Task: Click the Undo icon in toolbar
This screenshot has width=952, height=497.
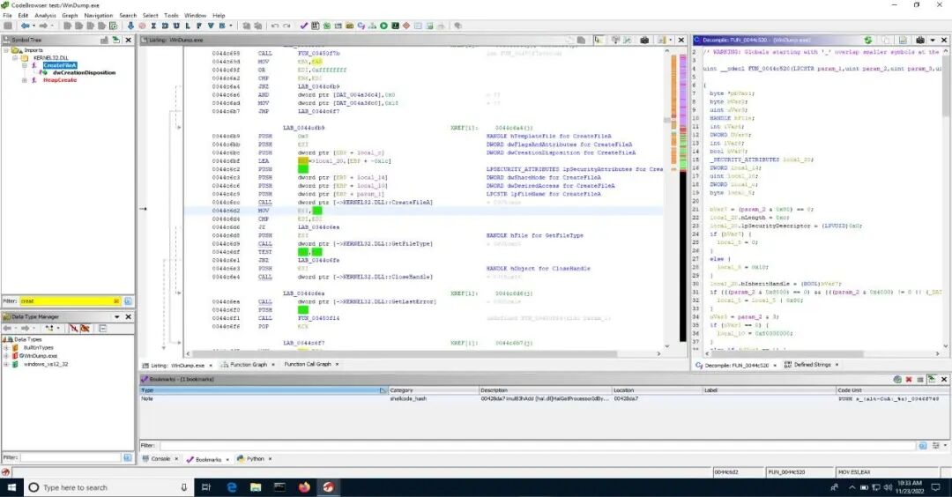Action: click(x=275, y=26)
